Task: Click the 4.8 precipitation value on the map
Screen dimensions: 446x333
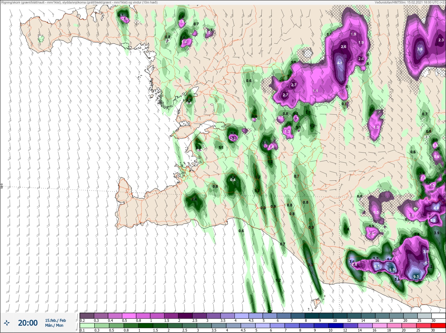Action: click(436, 208)
